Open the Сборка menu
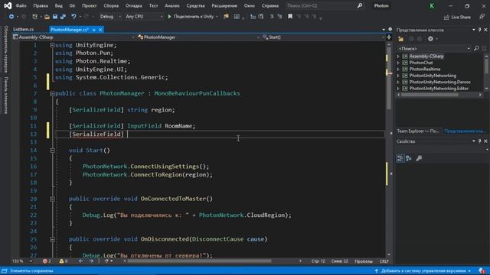This screenshot has width=490, height=275. click(111, 5)
